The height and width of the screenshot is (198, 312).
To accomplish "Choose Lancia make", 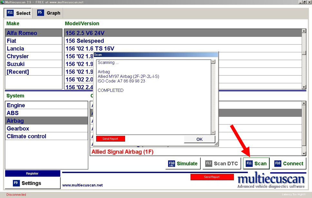I will (34, 49).
